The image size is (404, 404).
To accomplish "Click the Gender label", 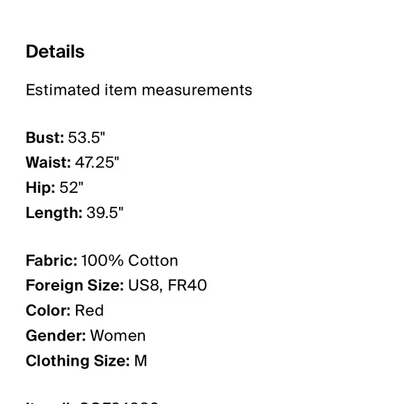I will coord(56,336).
